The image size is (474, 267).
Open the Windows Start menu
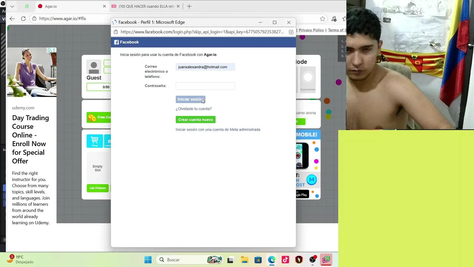tap(148, 260)
